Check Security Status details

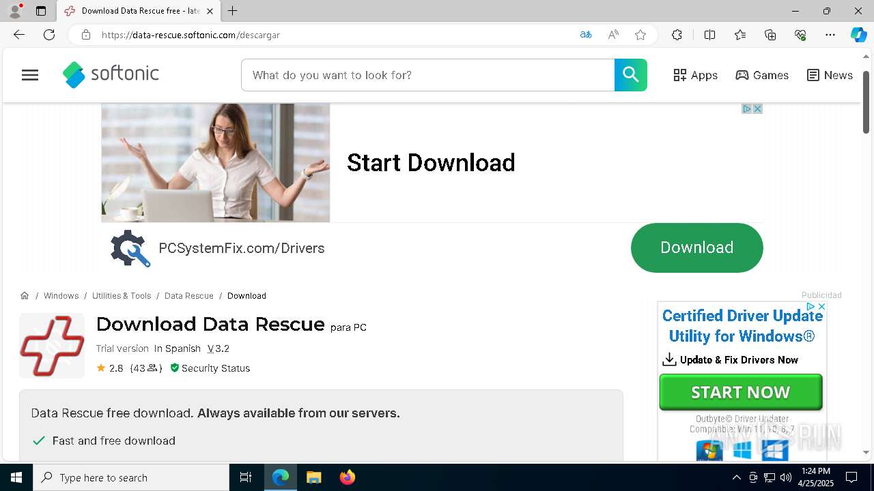tap(210, 368)
